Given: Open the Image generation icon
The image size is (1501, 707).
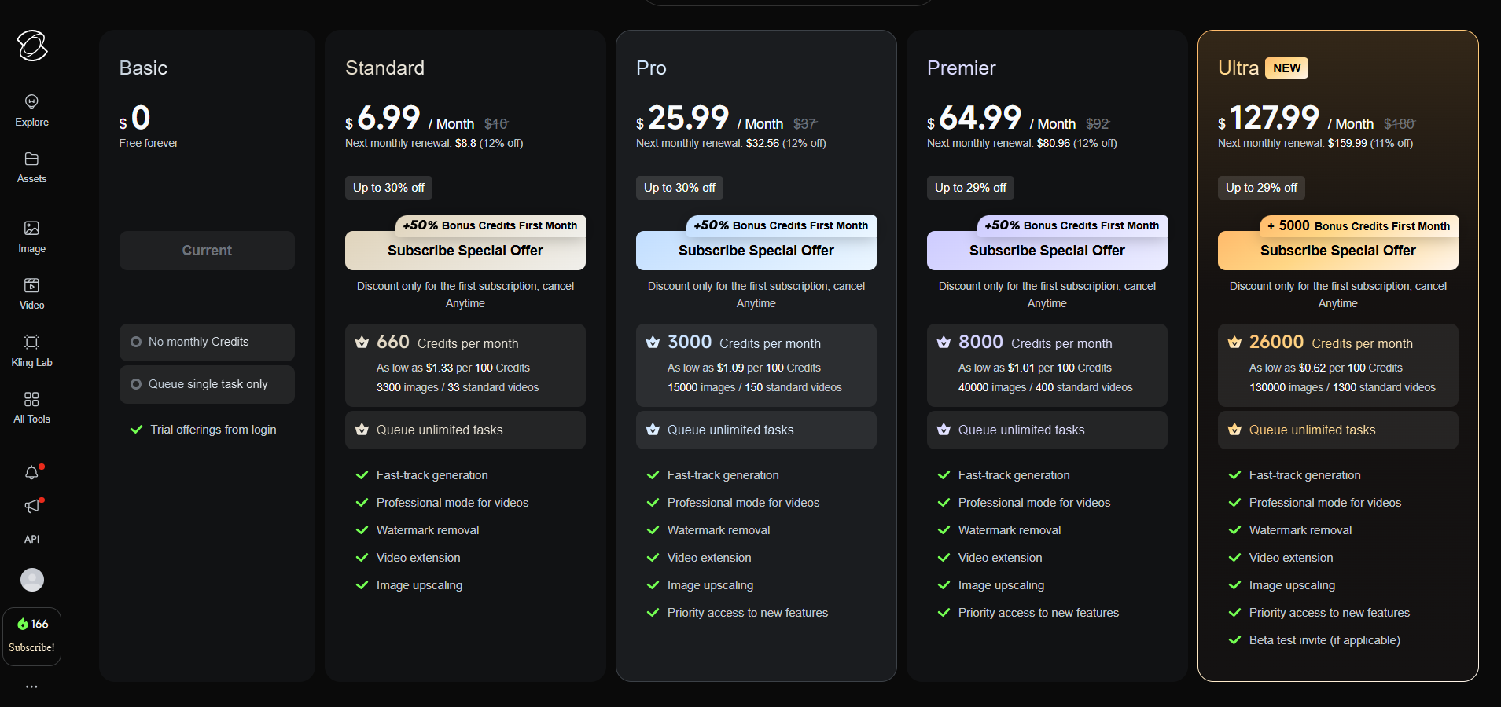Looking at the screenshot, I should coord(31,229).
